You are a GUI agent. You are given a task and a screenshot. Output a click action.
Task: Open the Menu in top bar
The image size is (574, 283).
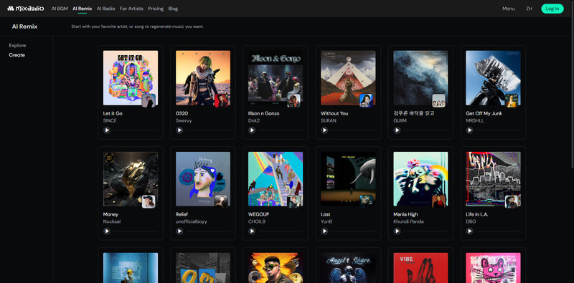[508, 9]
